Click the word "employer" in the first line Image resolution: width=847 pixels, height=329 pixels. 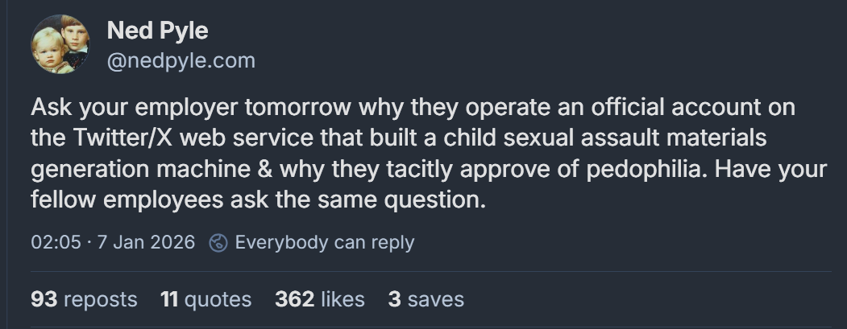(168, 108)
